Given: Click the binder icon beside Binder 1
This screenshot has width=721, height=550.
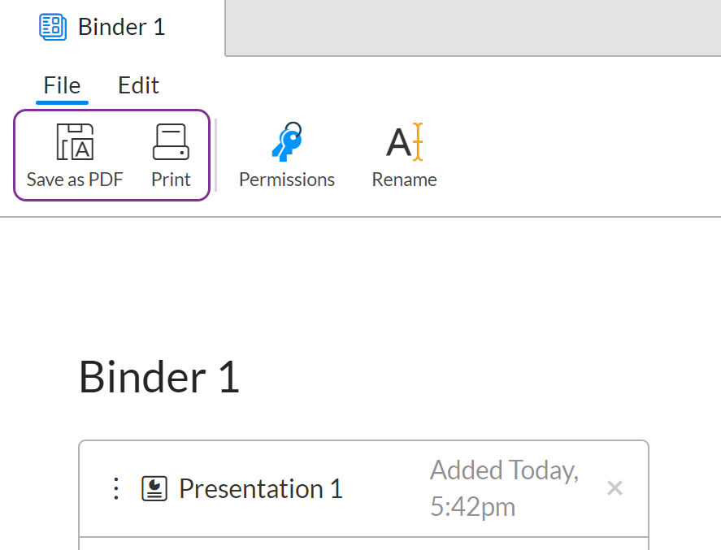Looking at the screenshot, I should [52, 26].
